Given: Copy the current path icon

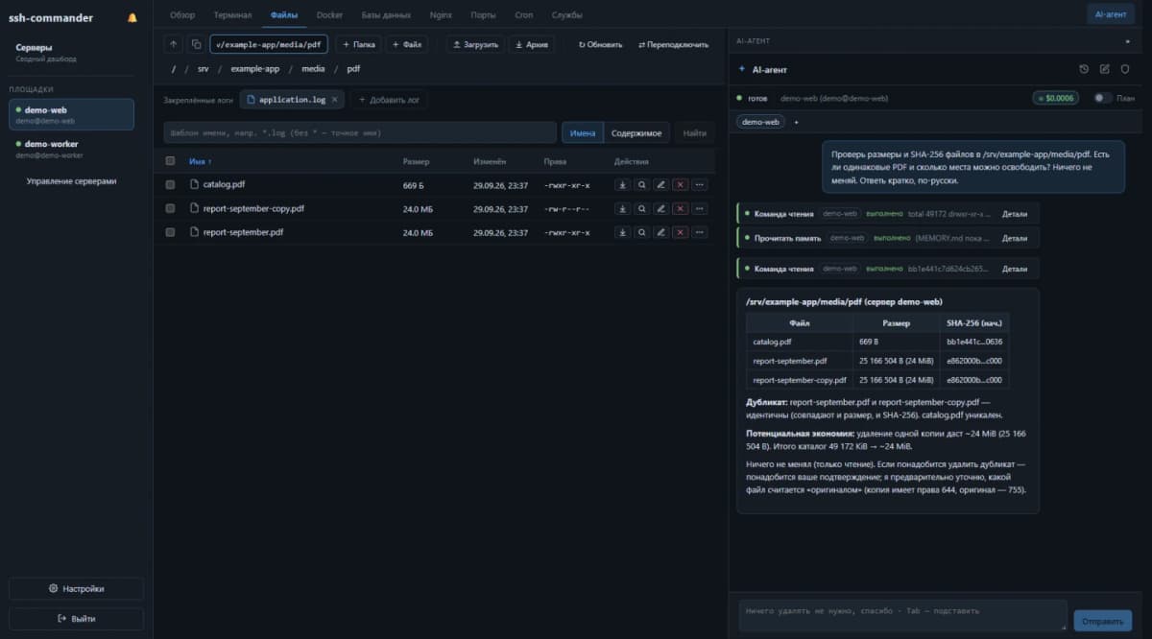Looking at the screenshot, I should (x=196, y=44).
